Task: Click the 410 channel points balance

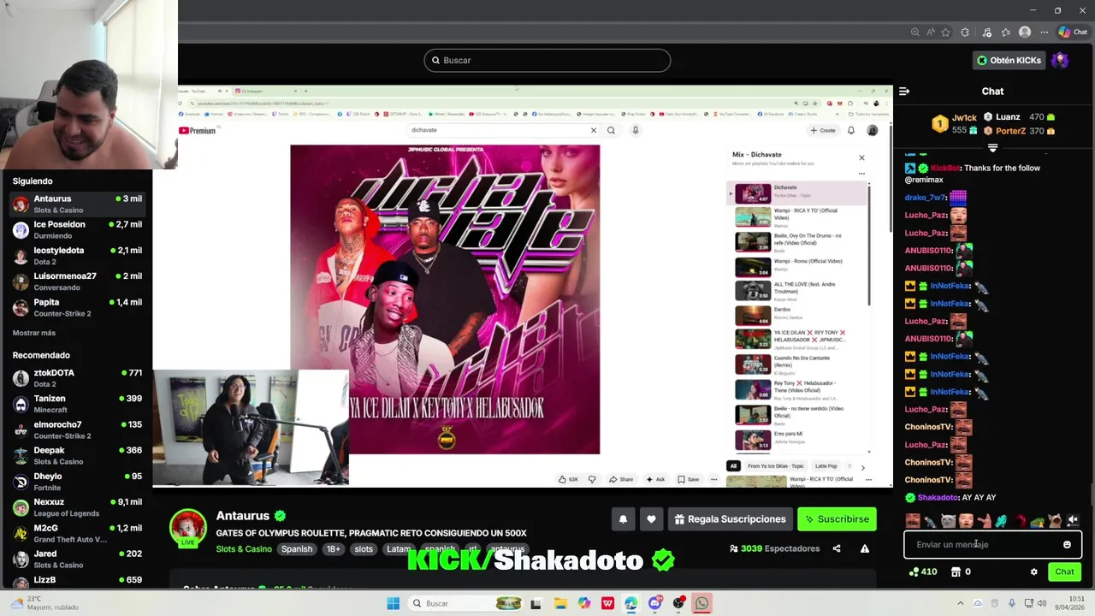Action: click(x=923, y=572)
